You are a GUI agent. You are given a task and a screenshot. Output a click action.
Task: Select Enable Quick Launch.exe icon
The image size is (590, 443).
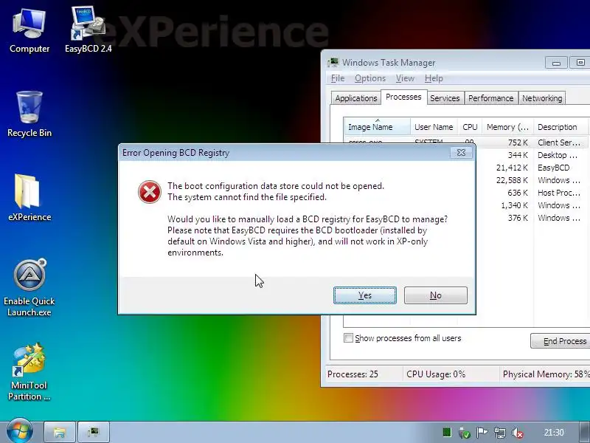tap(29, 287)
